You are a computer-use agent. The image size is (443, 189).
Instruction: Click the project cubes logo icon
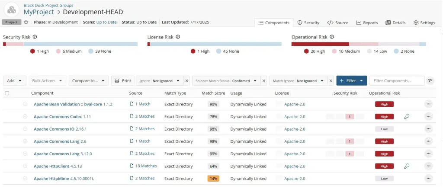12,10
